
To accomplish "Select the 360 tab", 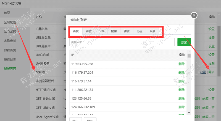I will 101,31.
